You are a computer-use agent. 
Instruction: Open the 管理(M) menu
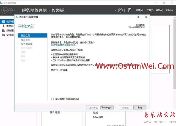click(139, 10)
